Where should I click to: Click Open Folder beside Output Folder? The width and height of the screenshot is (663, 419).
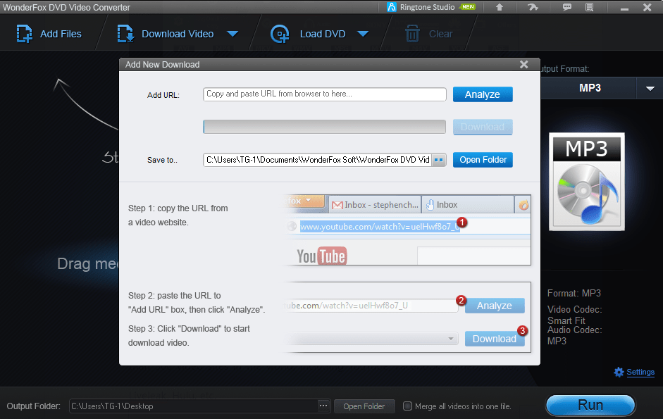(364, 406)
